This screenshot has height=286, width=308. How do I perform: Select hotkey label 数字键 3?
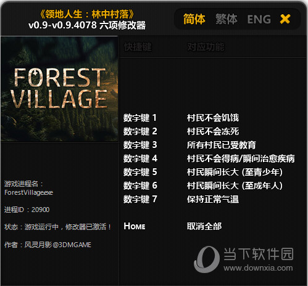coord(140,145)
